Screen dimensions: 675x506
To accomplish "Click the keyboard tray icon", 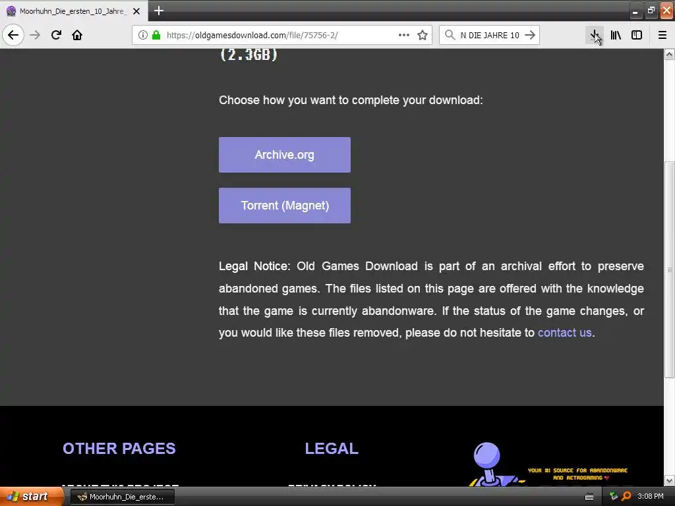I will [x=589, y=497].
